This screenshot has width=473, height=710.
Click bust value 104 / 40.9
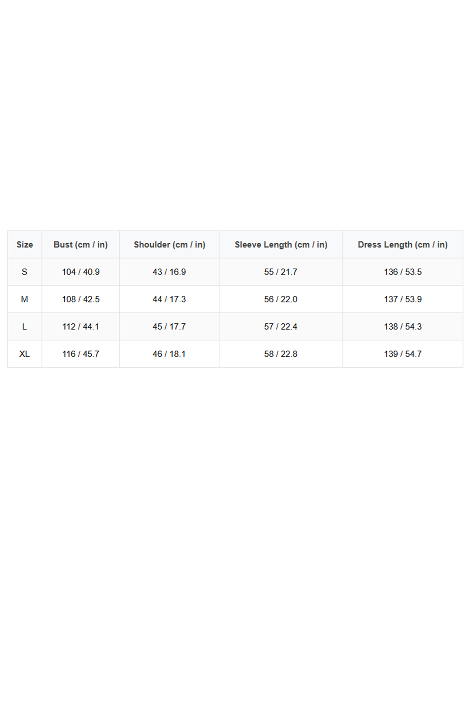point(80,272)
